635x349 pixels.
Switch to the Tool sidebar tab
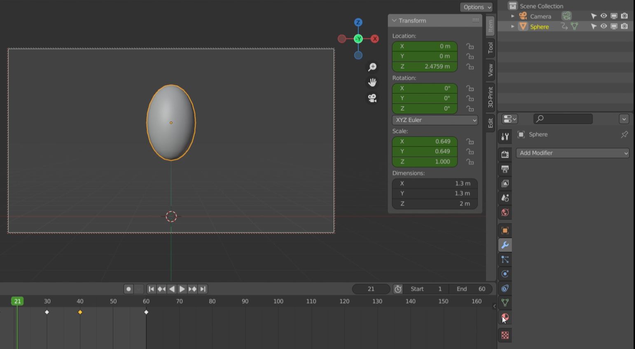(x=490, y=48)
